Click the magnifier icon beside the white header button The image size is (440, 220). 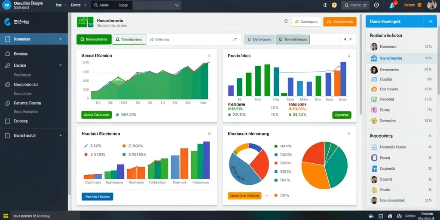tap(286, 21)
